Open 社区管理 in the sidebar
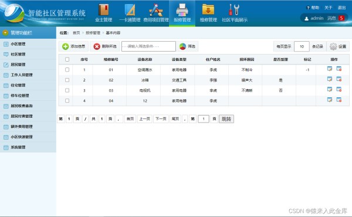Viewport: 352px width, 217px height. coord(28,55)
